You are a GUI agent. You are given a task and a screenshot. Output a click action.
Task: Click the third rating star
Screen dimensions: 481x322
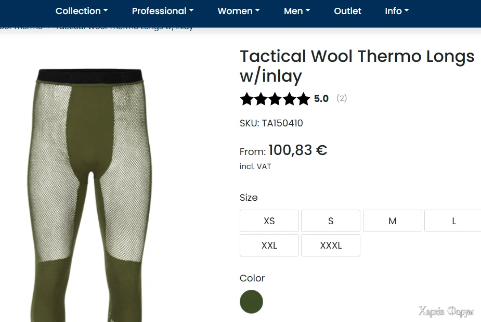click(275, 99)
